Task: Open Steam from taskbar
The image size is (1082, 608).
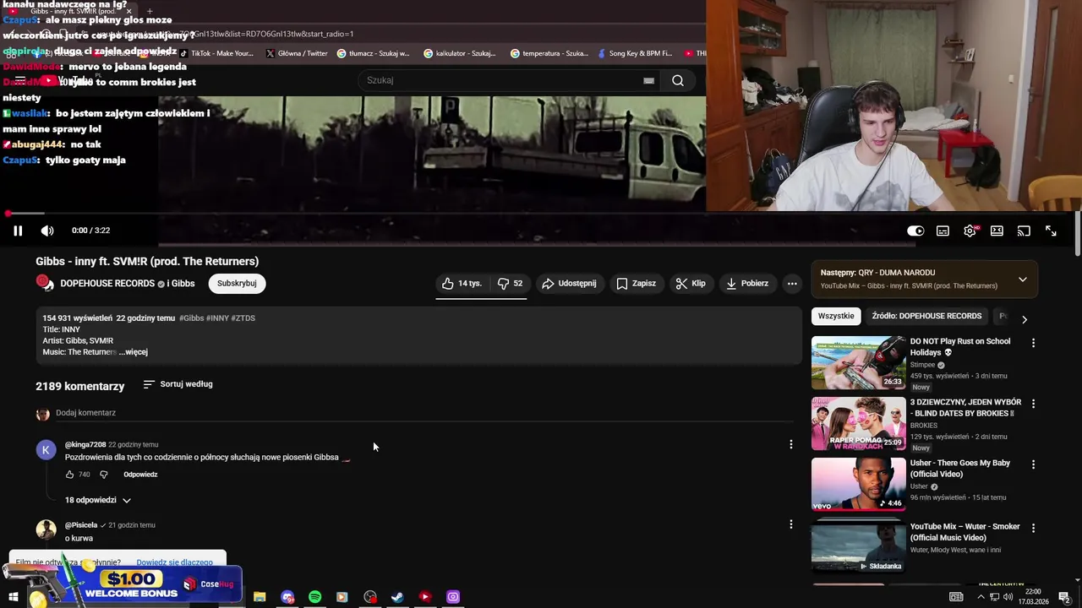Action: [x=397, y=597]
